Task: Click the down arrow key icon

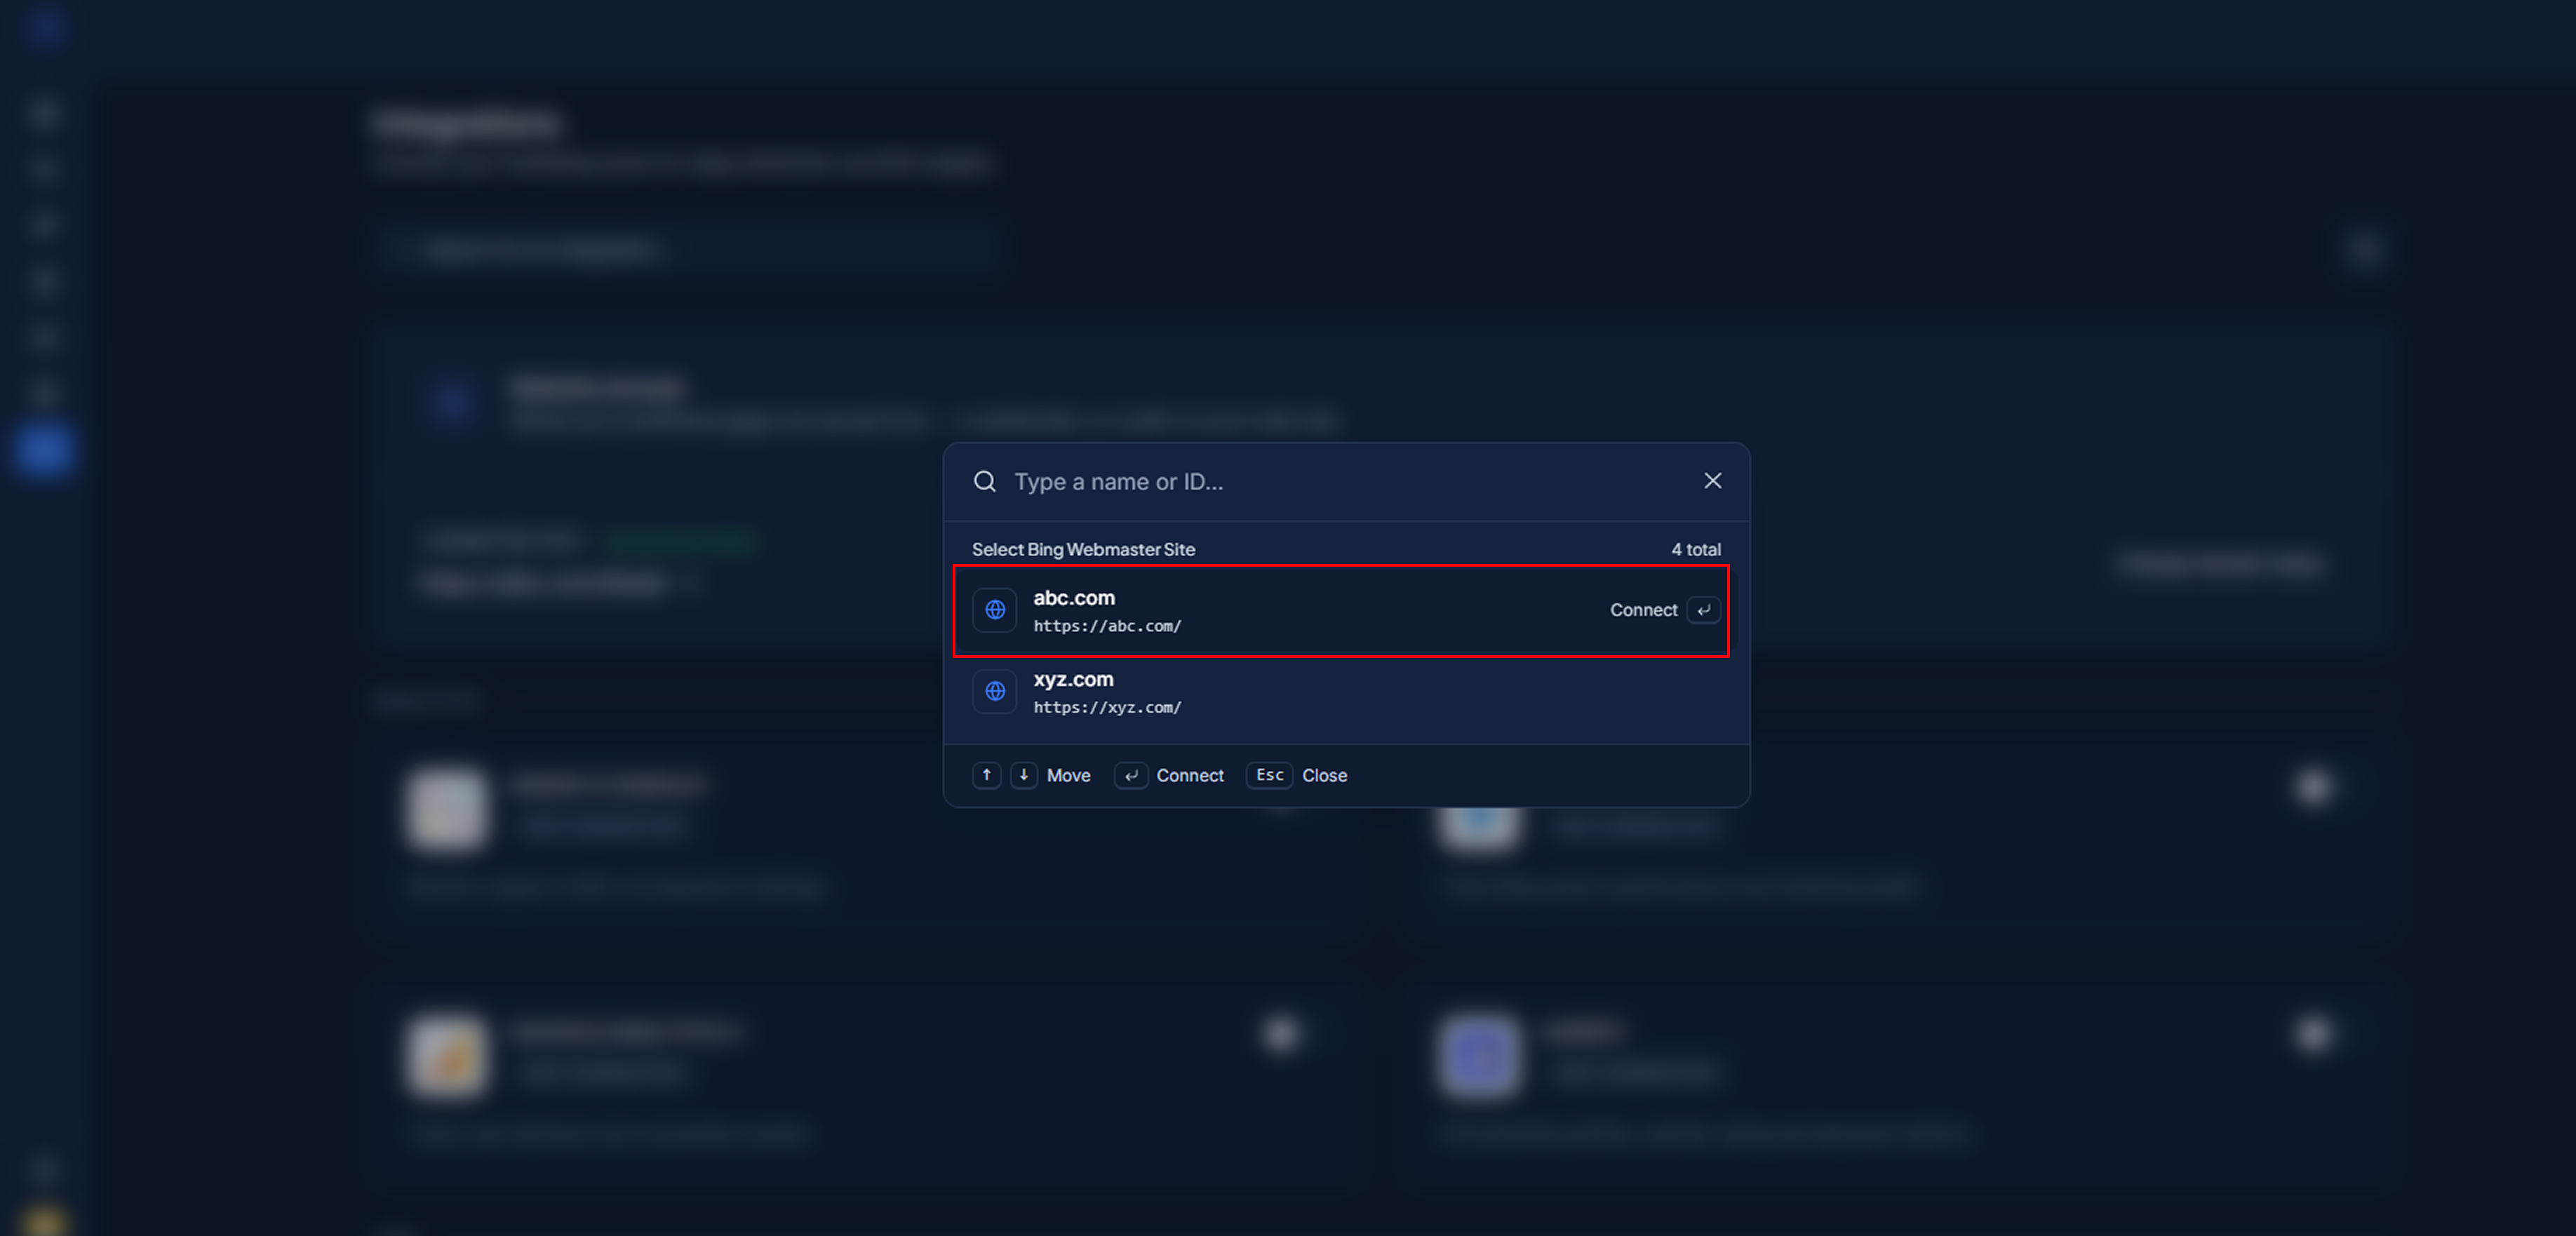Action: pos(1023,775)
